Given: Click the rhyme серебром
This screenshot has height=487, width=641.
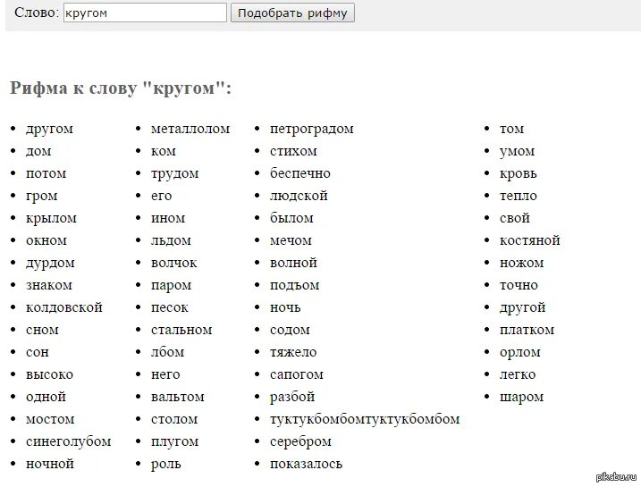Looking at the screenshot, I should click(301, 441).
